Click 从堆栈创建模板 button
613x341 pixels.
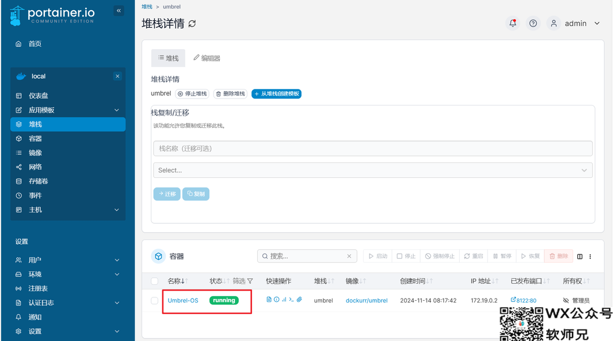(276, 93)
